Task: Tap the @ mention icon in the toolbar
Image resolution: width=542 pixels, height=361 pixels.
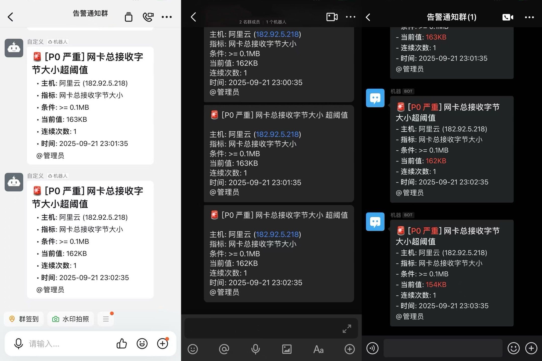Action: (x=224, y=349)
